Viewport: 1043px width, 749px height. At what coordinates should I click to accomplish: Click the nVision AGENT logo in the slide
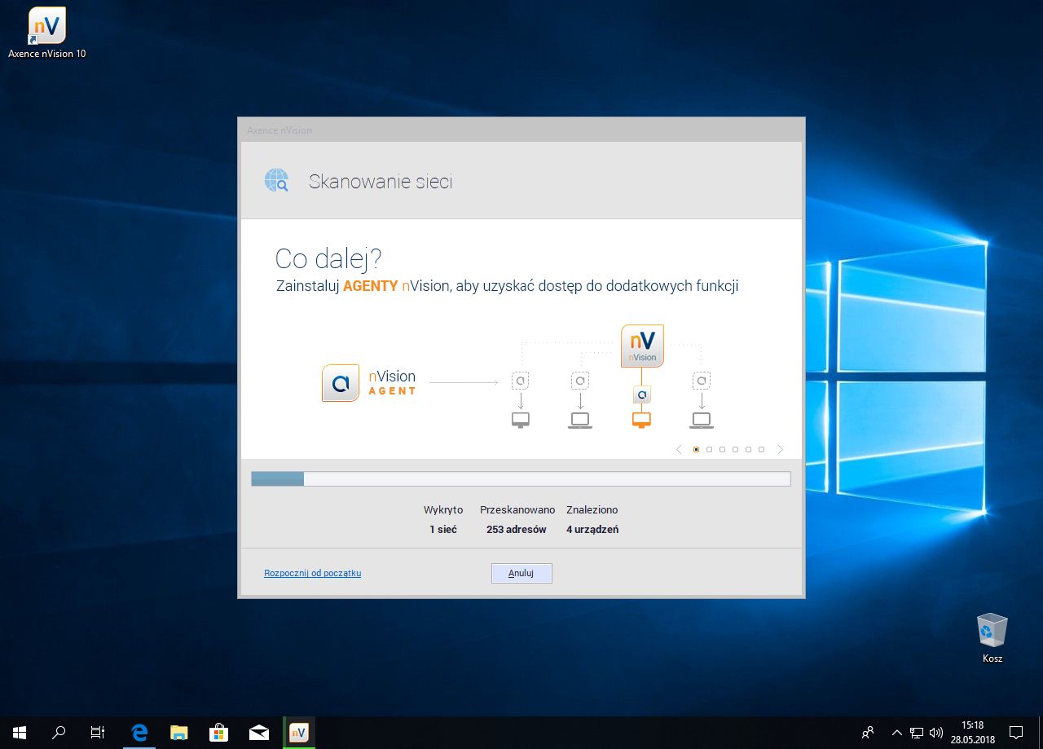(x=369, y=383)
